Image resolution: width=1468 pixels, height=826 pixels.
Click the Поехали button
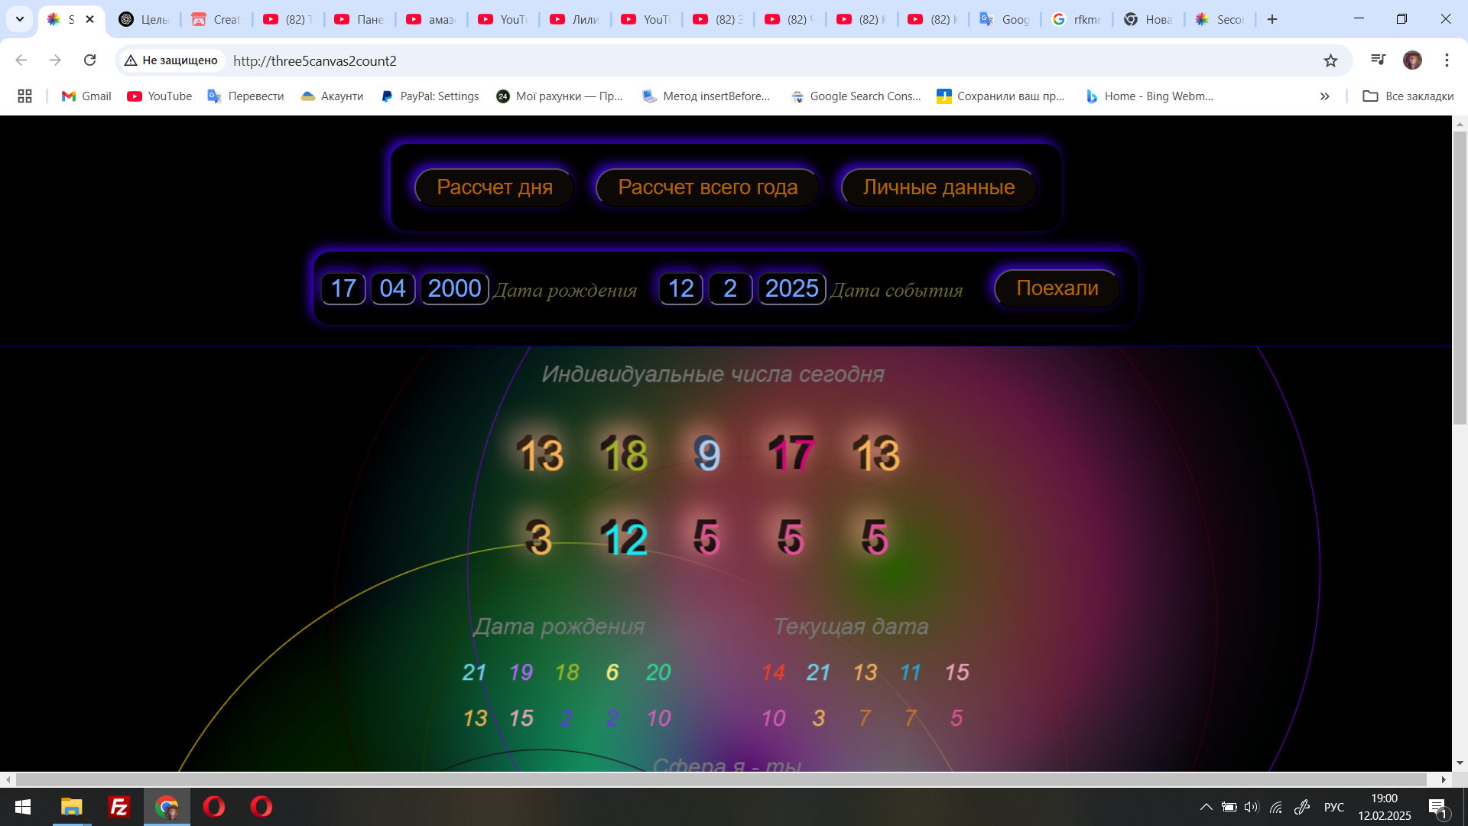pyautogui.click(x=1057, y=288)
